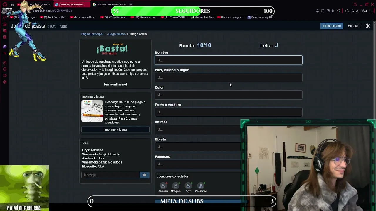Switch to 'famoso con t - Google' tab
376x211 pixels.
109,4
